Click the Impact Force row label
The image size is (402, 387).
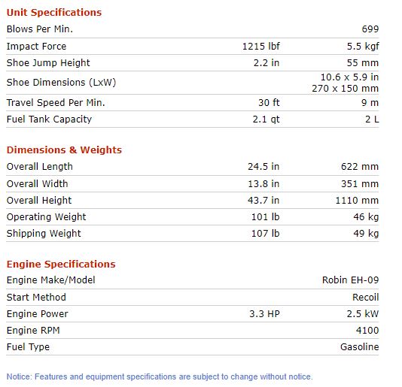[x=36, y=47]
